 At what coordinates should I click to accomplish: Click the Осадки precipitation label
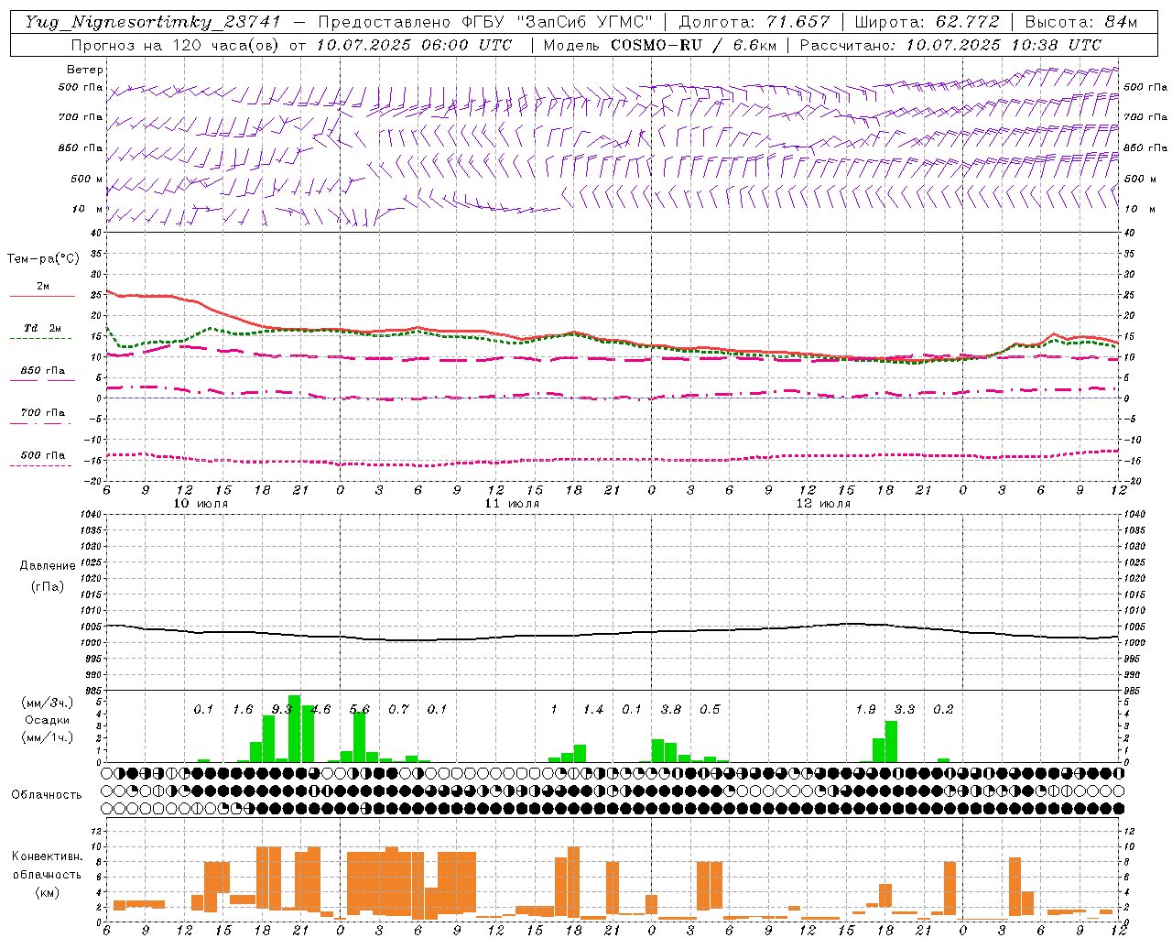[47, 720]
